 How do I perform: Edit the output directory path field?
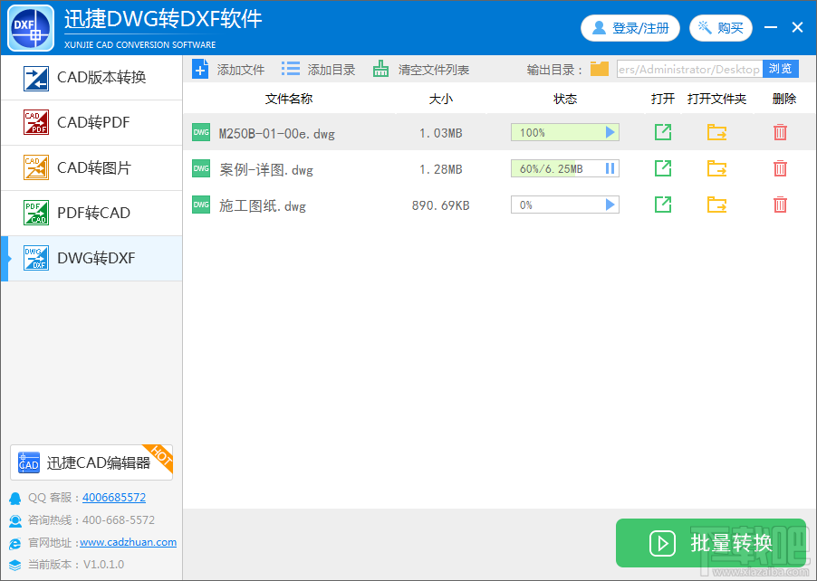click(x=689, y=70)
